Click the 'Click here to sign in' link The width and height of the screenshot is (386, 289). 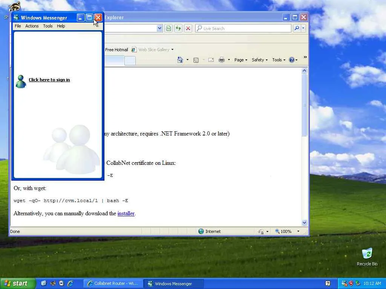[x=49, y=80]
